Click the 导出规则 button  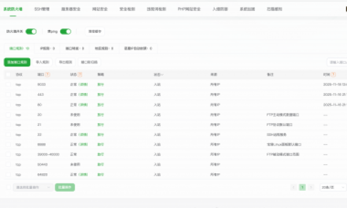[x=65, y=62]
